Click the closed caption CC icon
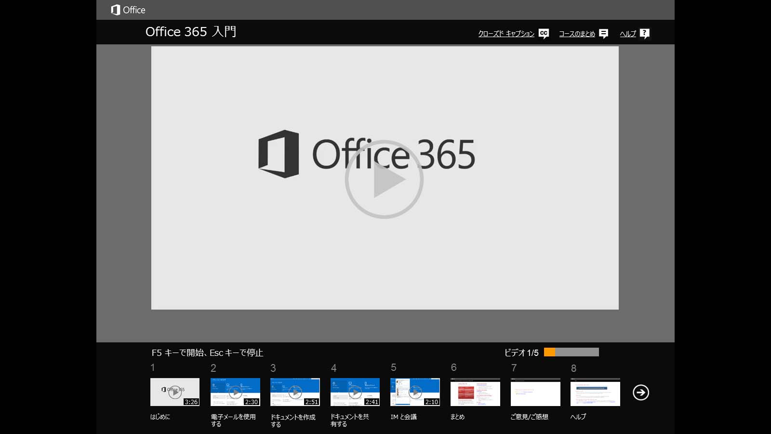The height and width of the screenshot is (434, 771). (x=544, y=33)
